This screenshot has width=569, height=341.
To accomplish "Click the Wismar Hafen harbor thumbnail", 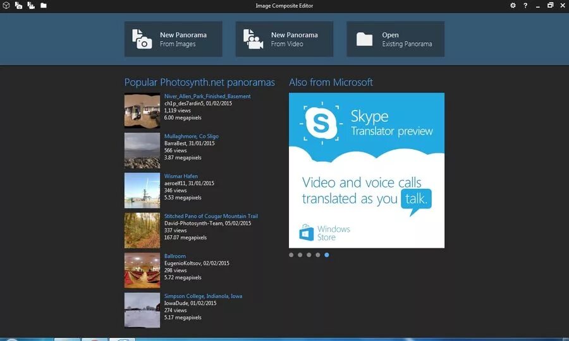I will click(142, 190).
